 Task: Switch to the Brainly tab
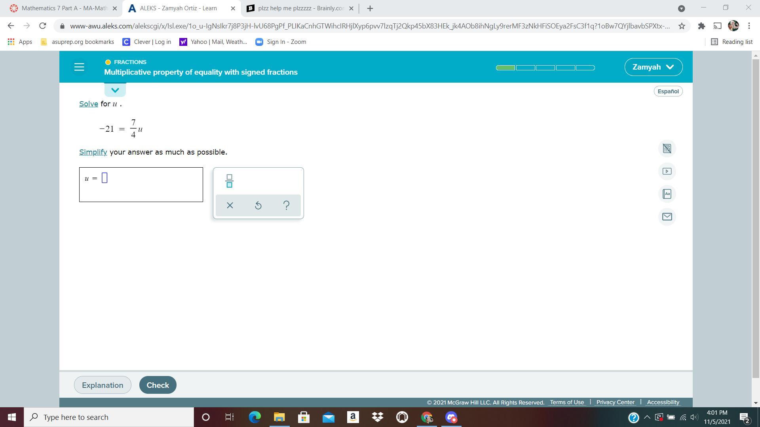click(300, 8)
